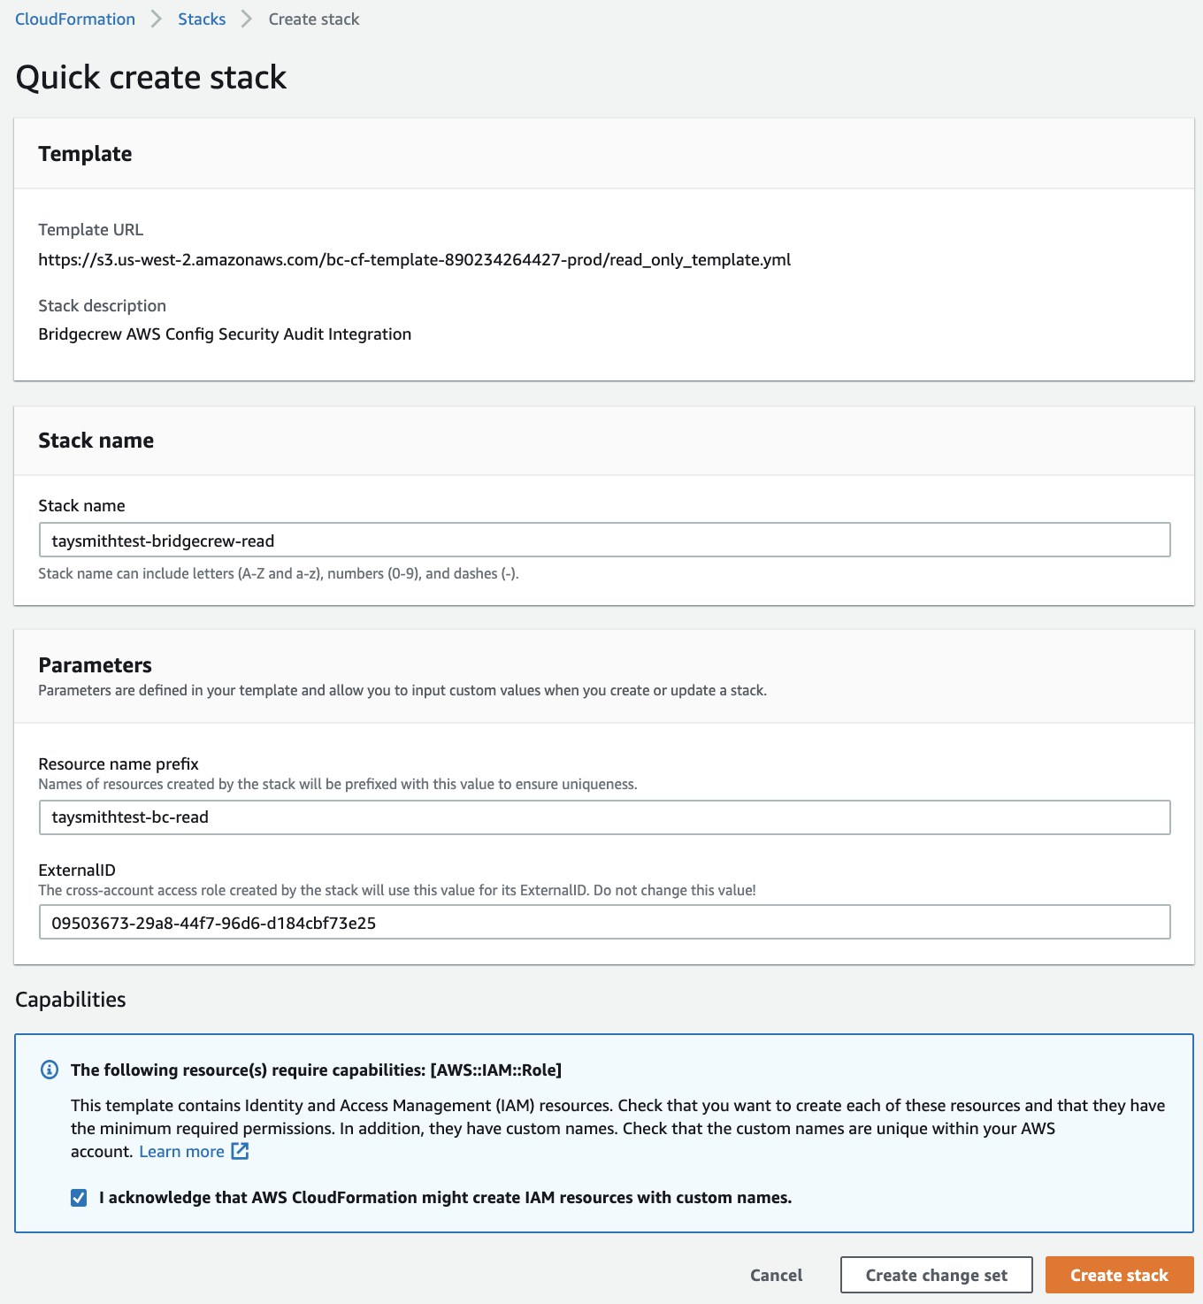Click the info icon in Capabilities box
This screenshot has width=1203, height=1304.
coord(50,1070)
